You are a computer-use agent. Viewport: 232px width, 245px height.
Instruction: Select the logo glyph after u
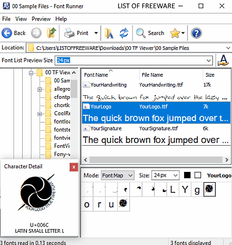tap(124, 204)
